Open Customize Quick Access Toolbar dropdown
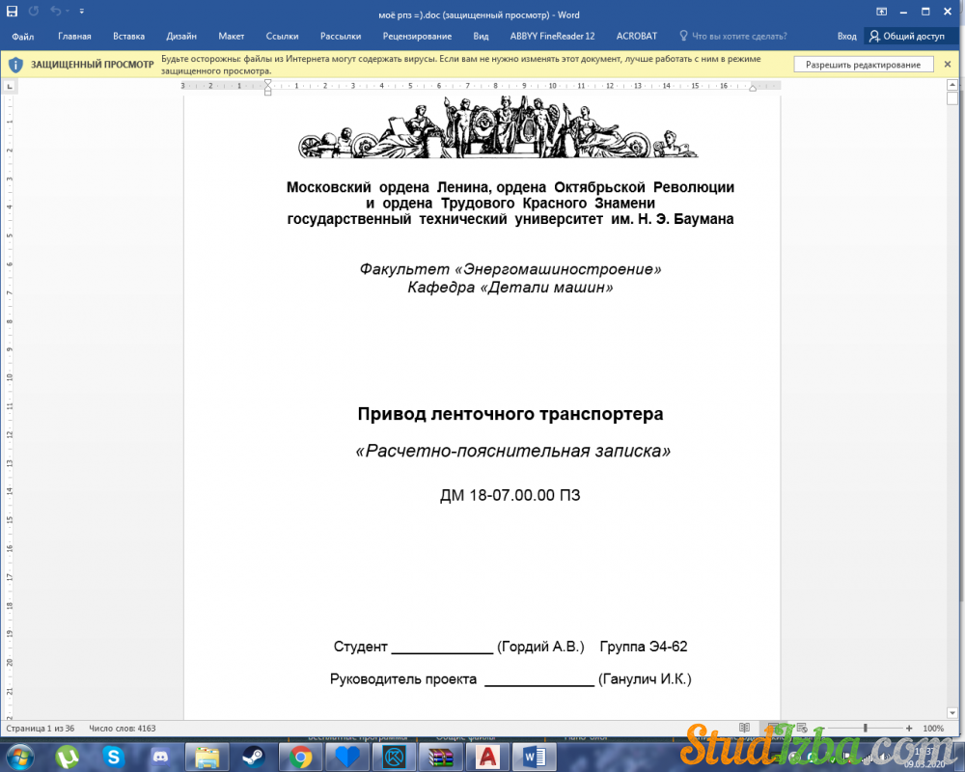The width and height of the screenshot is (965, 772). (x=82, y=11)
